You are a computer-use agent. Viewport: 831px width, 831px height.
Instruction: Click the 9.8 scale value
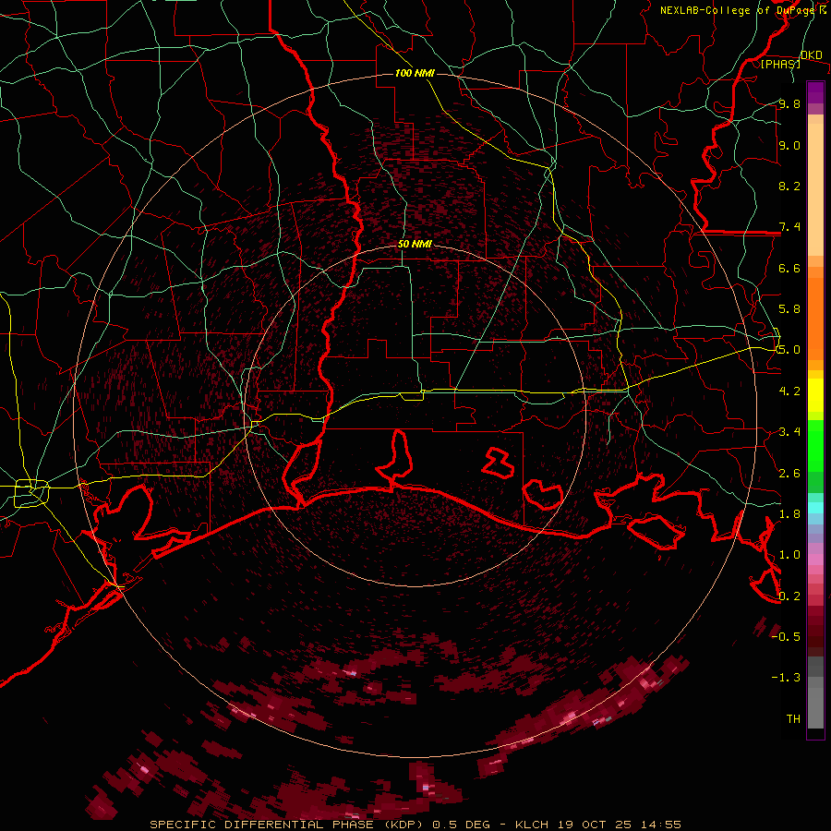(789, 103)
